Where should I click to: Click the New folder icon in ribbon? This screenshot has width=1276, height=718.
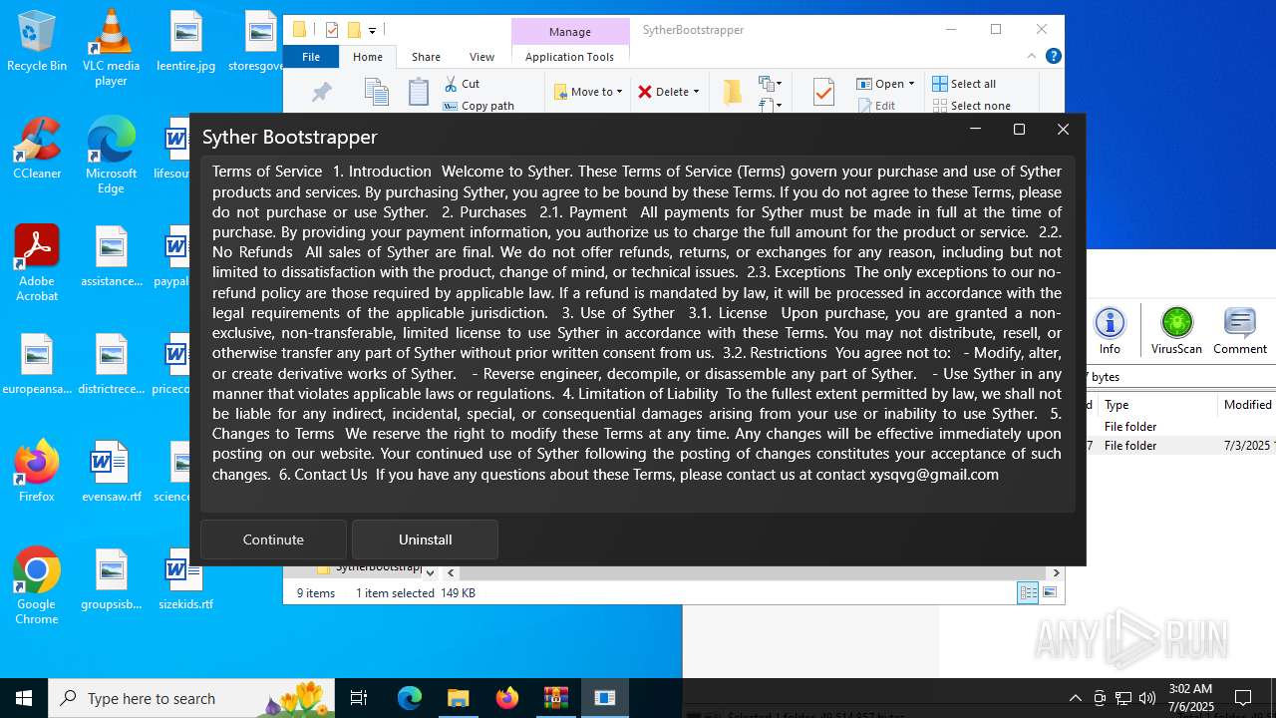tap(732, 92)
